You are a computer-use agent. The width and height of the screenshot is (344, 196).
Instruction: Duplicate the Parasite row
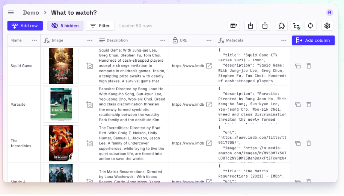pos(298,105)
